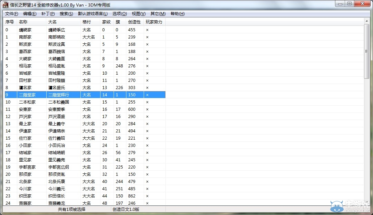Maximize the trainer window
This screenshot has height=215, width=373.
coord(350,4)
